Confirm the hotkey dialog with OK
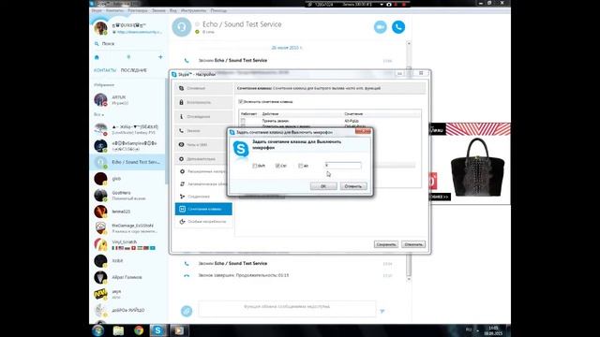Image resolution: width=600 pixels, height=337 pixels. pos(323,186)
